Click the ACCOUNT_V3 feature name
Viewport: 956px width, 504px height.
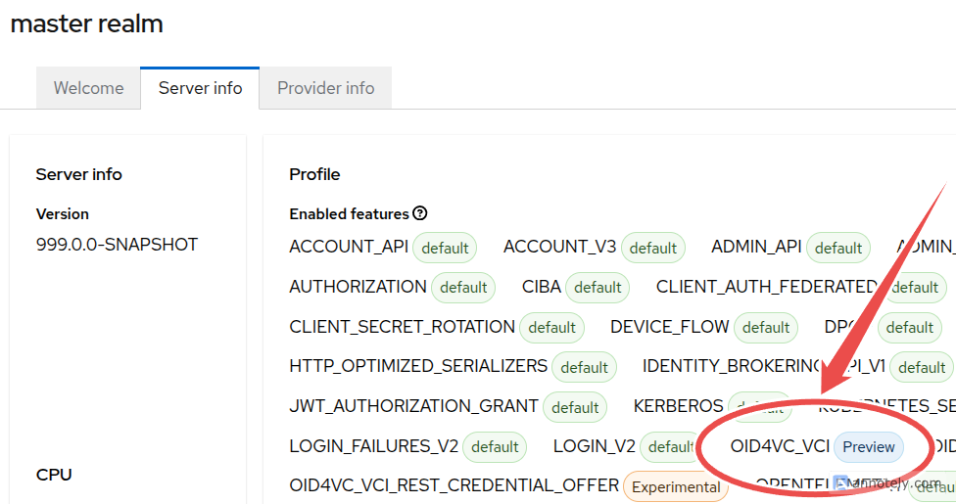(559, 247)
